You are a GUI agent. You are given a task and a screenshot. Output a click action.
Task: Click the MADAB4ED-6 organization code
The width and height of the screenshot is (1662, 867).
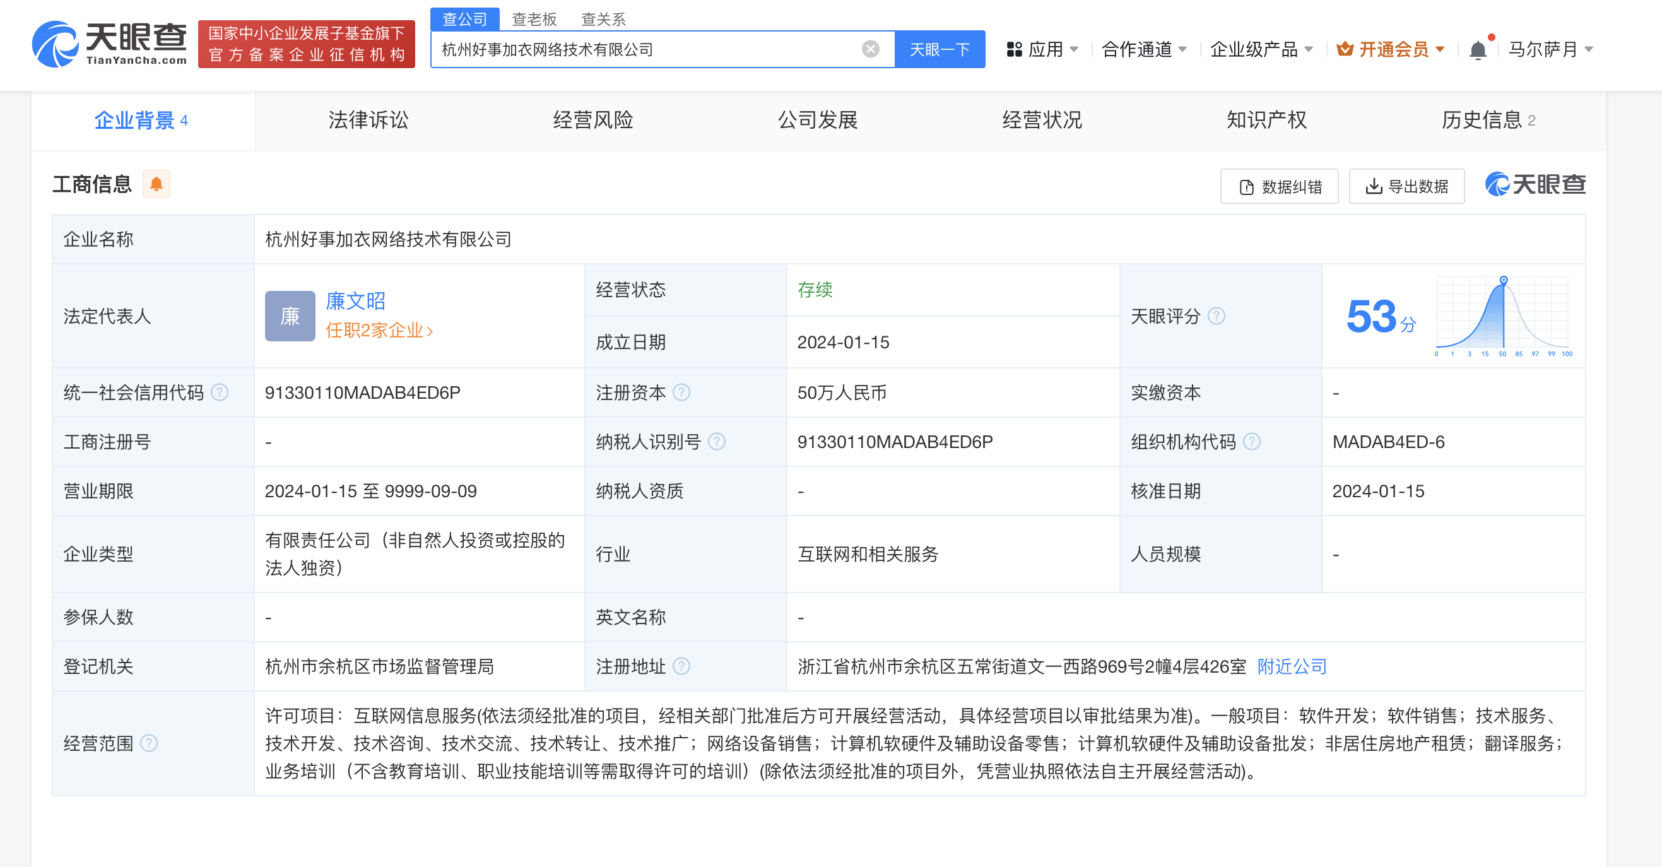click(1388, 442)
